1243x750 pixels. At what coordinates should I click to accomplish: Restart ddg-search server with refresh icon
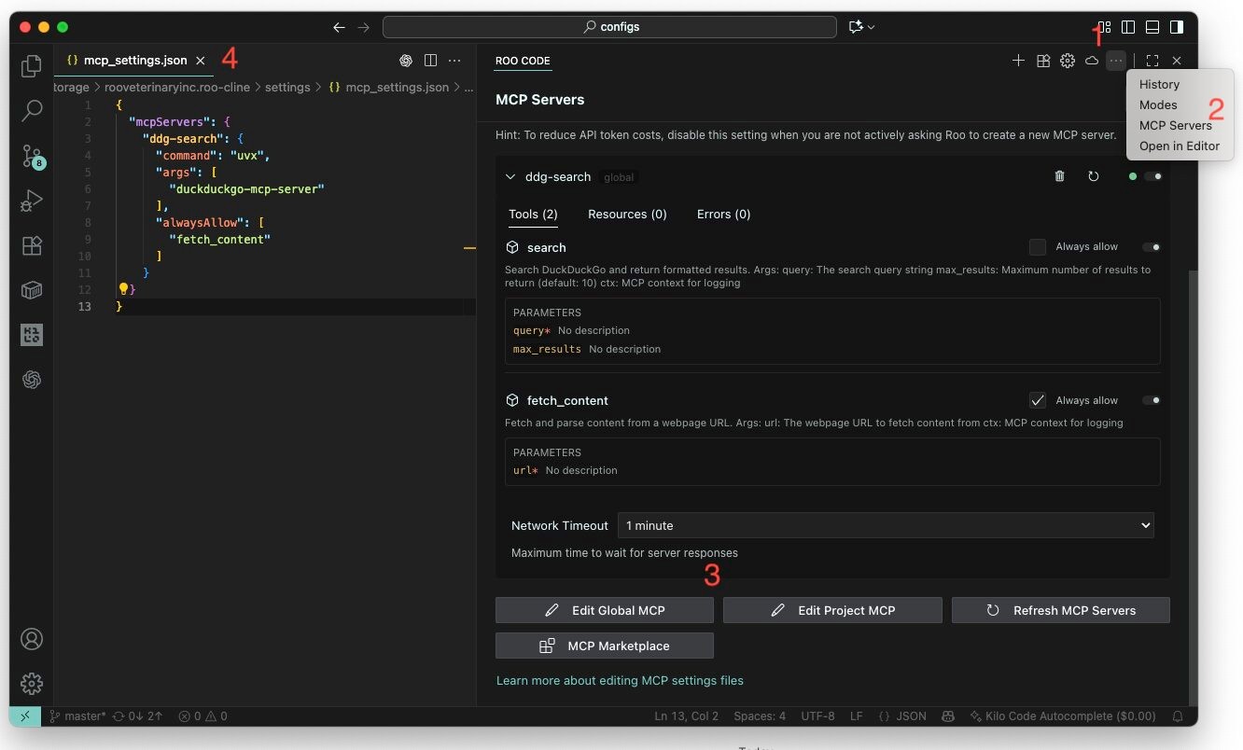[1094, 175]
